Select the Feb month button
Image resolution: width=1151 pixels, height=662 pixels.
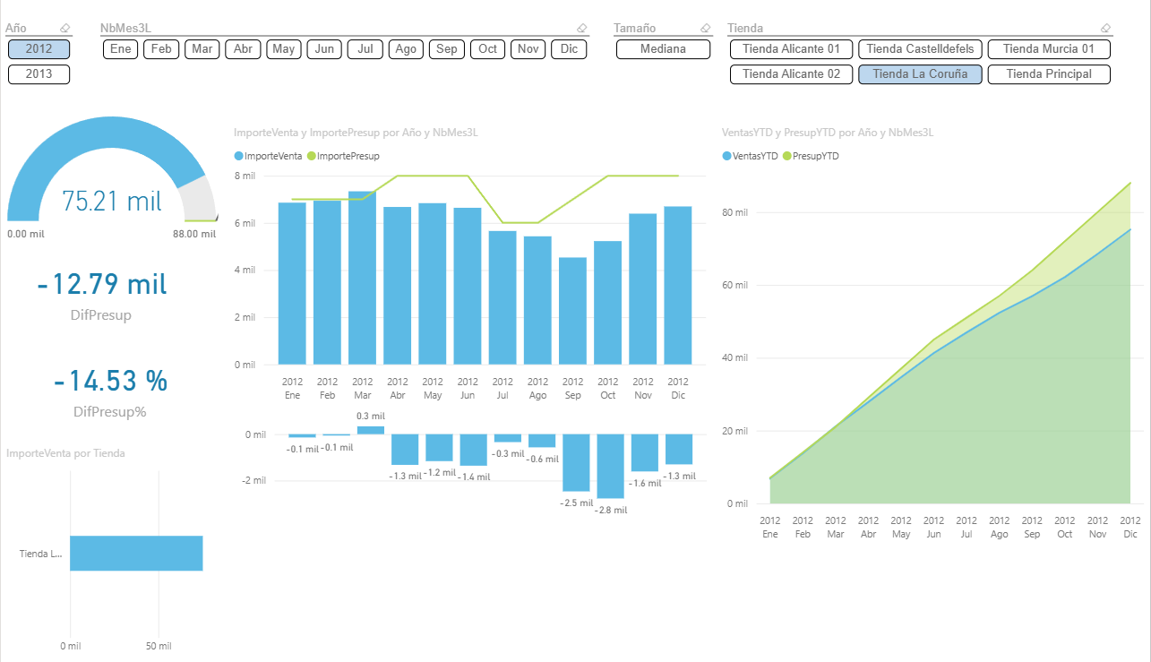click(x=161, y=49)
